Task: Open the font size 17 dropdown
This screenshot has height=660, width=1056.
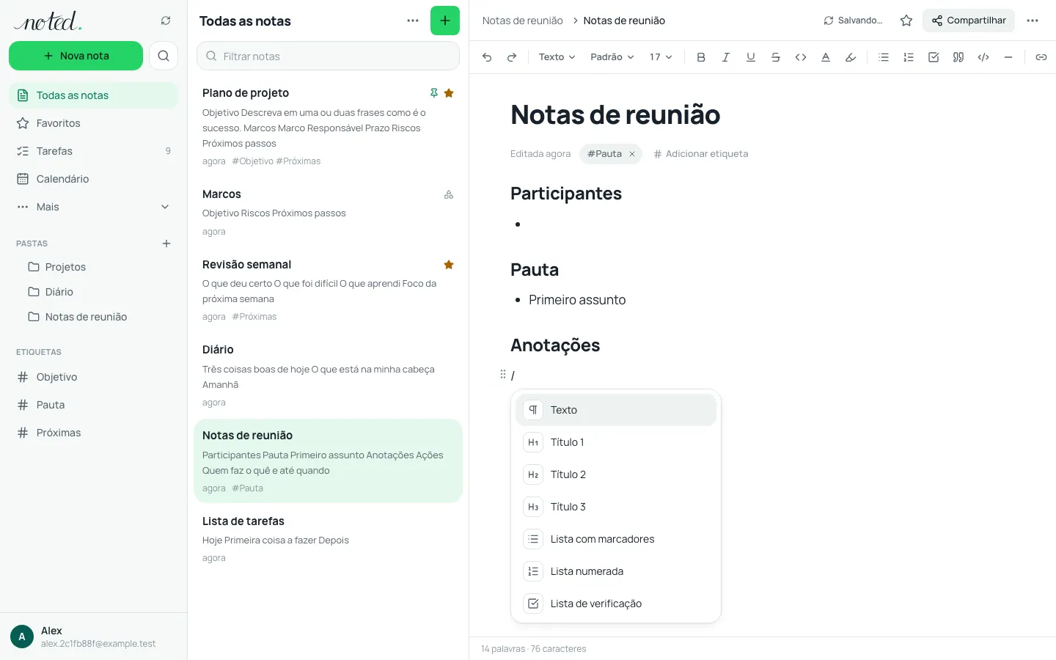Action: pyautogui.click(x=661, y=57)
